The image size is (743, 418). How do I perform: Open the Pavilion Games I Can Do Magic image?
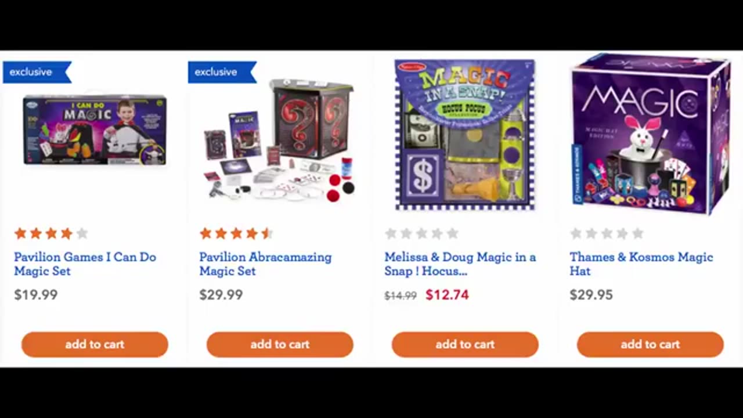95,130
